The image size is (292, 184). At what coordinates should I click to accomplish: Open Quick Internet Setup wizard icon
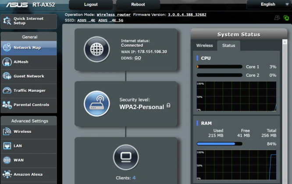click(x=7, y=21)
